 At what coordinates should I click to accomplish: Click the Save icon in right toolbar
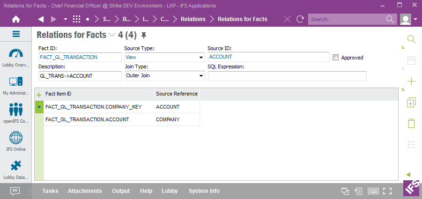tap(412, 60)
